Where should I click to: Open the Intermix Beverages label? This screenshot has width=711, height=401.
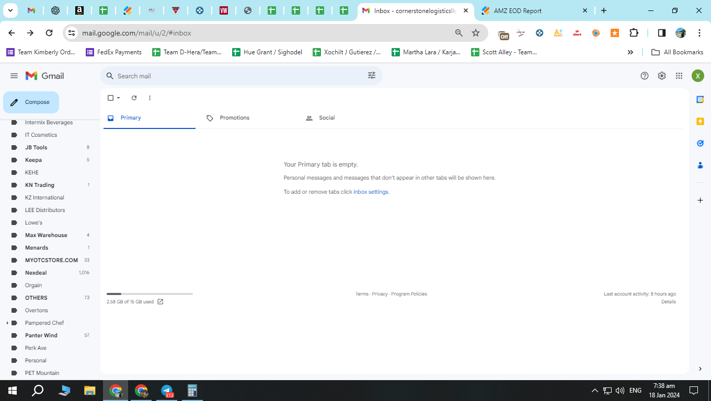point(49,122)
